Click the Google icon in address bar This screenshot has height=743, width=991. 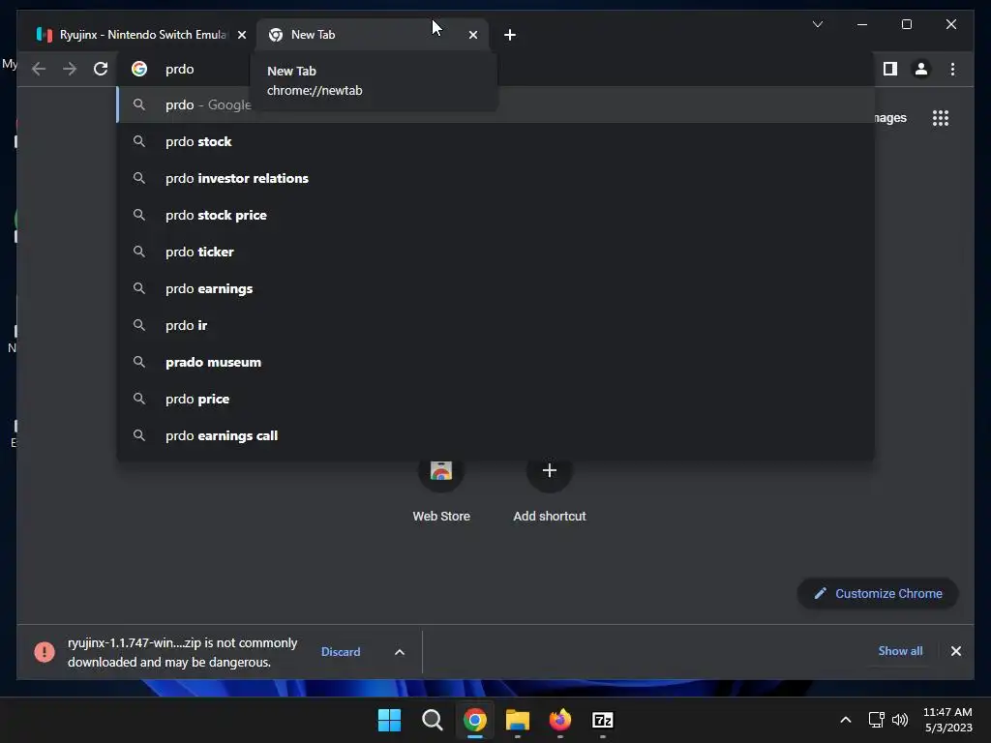pyautogui.click(x=139, y=69)
